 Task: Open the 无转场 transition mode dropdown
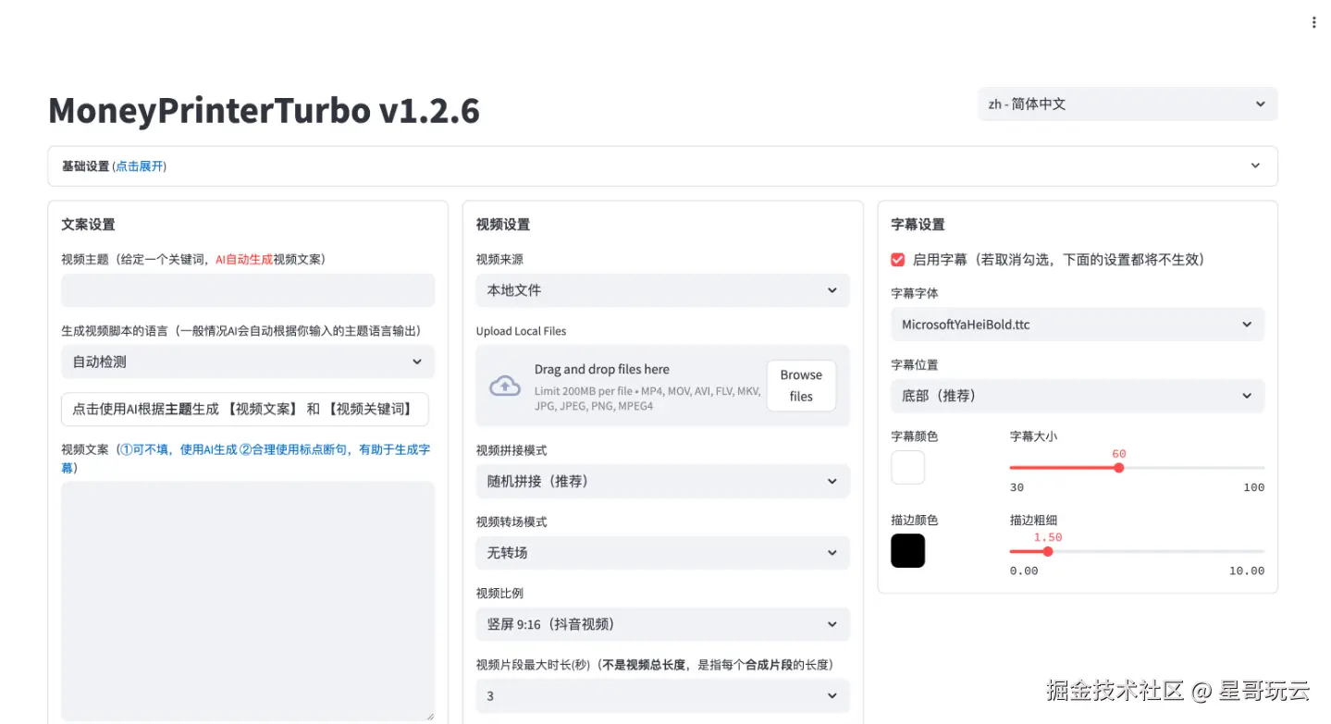pos(662,552)
